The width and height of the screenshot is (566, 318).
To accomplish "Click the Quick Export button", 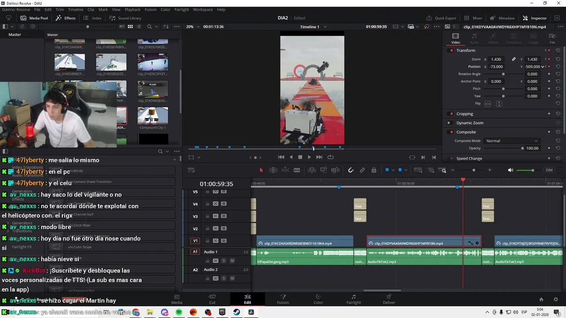I will coord(441,18).
